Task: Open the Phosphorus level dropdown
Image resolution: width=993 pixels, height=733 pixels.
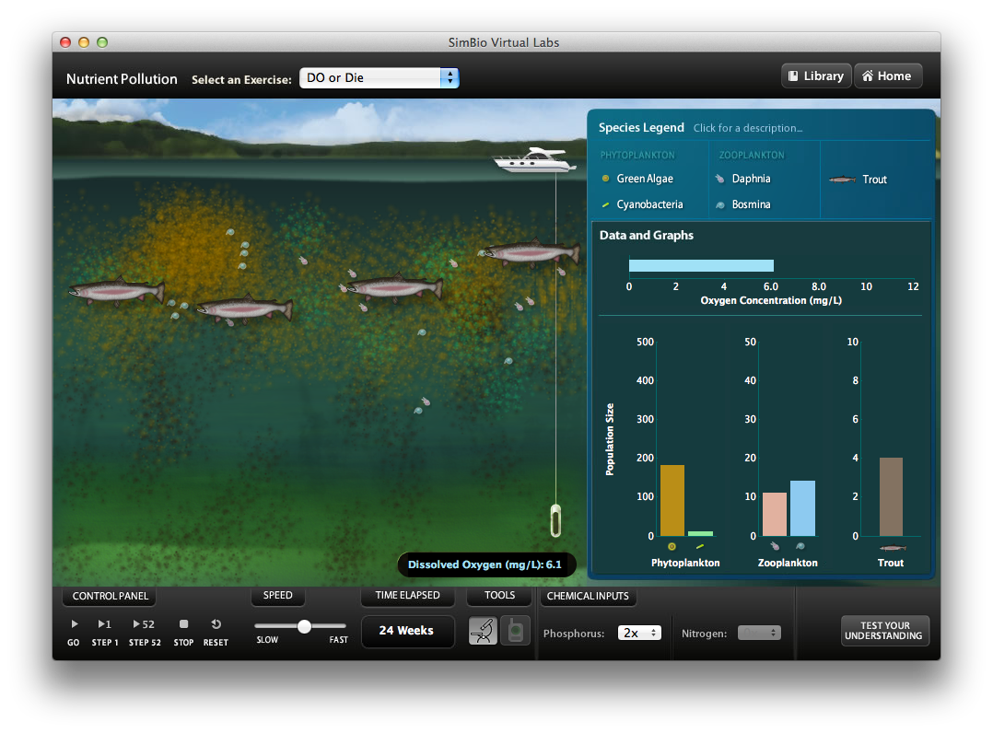Action: (x=639, y=633)
